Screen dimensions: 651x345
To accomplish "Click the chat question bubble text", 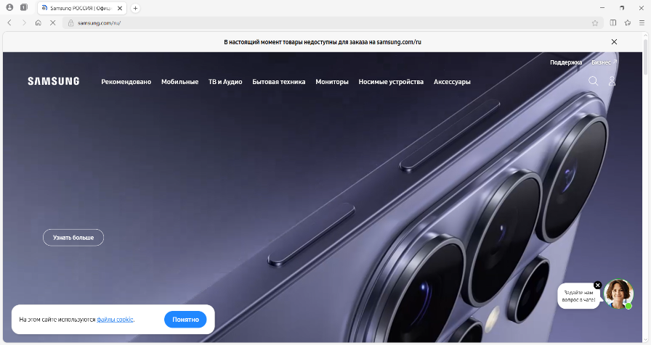I will point(579,296).
